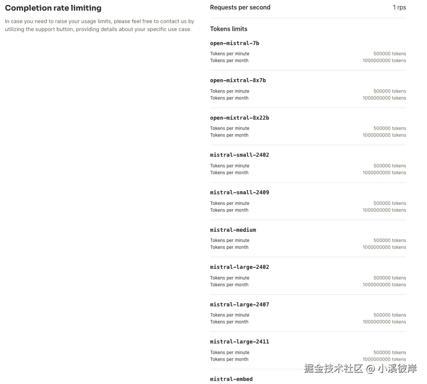Click mistral-large-2411 "1000000000 tokens" value
The image size is (427, 384).
384,359
